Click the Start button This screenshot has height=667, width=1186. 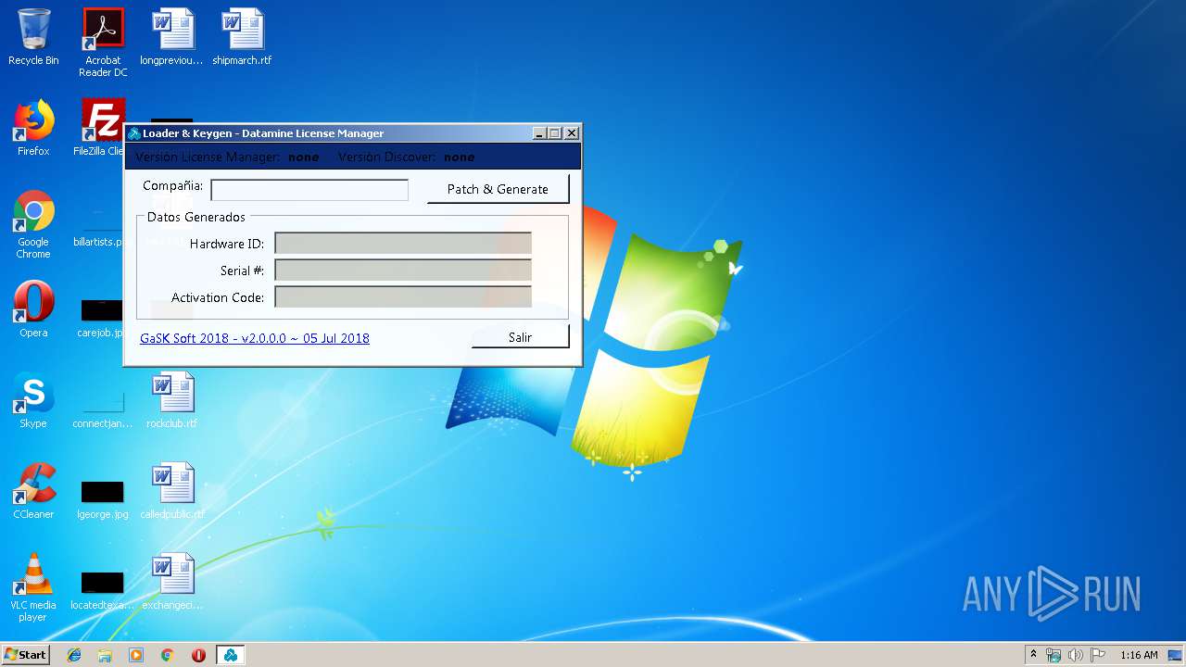point(25,655)
